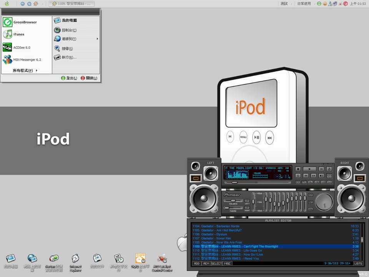Viewport: 369px width, 277px height.
Task: Click ADD in the playlist editor
Action: (x=196, y=264)
